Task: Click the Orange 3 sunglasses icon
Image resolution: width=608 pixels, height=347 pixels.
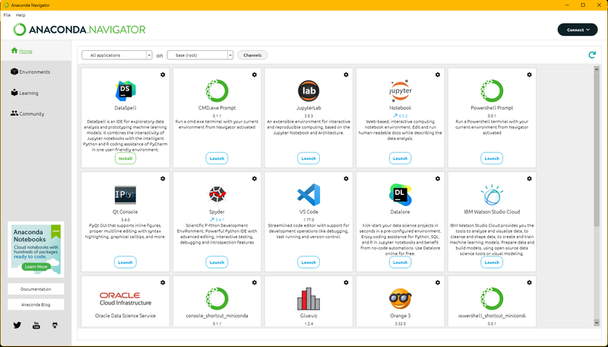Action: 401,299
